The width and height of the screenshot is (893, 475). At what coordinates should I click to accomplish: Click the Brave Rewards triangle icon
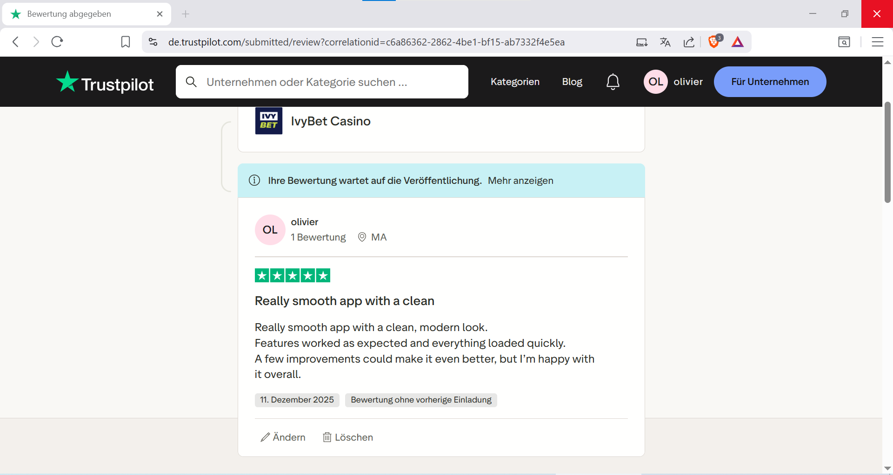pyautogui.click(x=738, y=42)
